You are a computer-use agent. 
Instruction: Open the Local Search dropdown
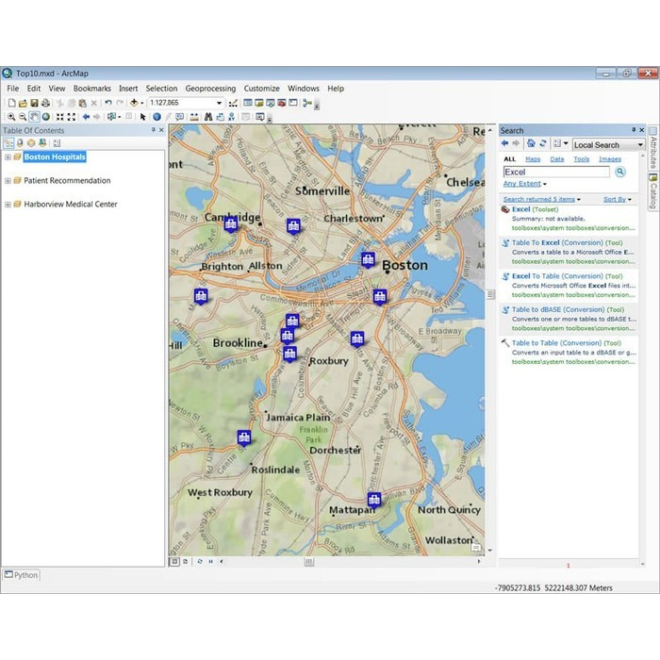click(x=639, y=145)
